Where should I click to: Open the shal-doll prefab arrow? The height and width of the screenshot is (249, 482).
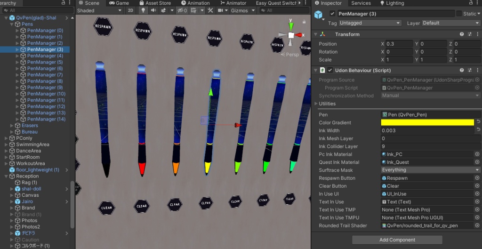(x=67, y=189)
